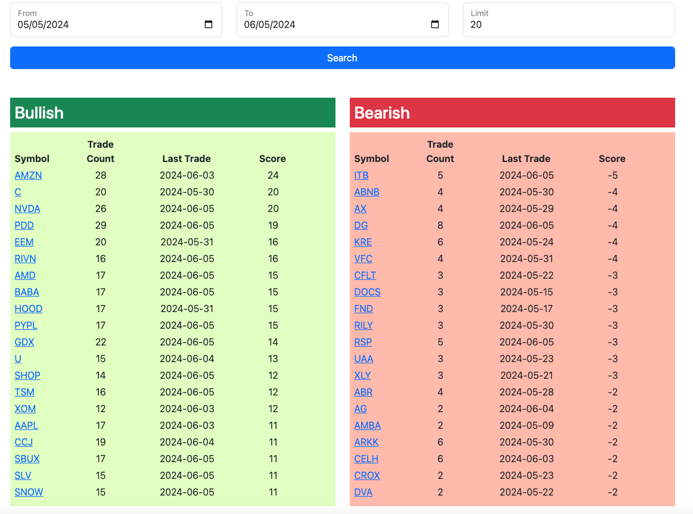This screenshot has width=693, height=514.
Task: Open the KRE symbol link
Action: coord(363,242)
